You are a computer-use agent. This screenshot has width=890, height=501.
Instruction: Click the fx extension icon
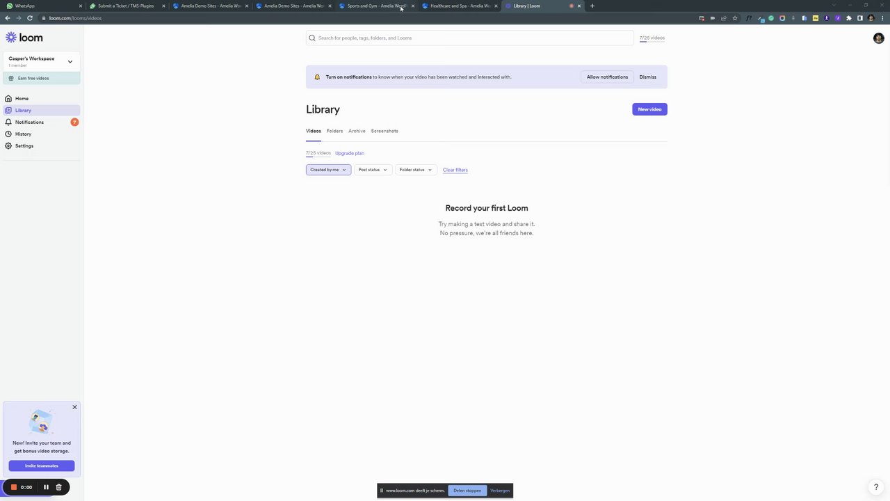pyautogui.click(x=749, y=18)
